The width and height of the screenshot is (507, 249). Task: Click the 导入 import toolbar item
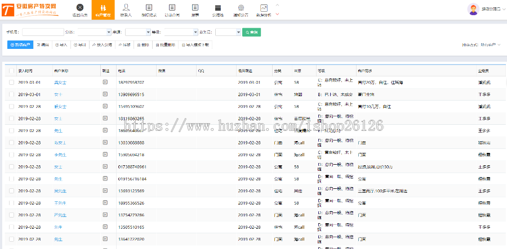61,45
